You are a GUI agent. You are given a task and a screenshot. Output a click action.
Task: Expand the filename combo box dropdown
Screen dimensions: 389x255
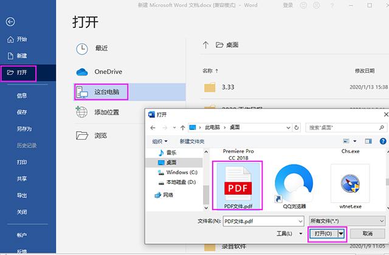300,221
